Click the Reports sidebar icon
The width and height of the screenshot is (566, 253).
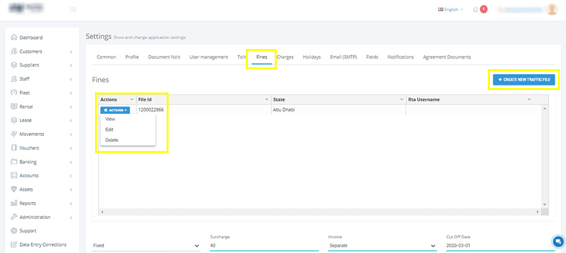[x=14, y=203]
